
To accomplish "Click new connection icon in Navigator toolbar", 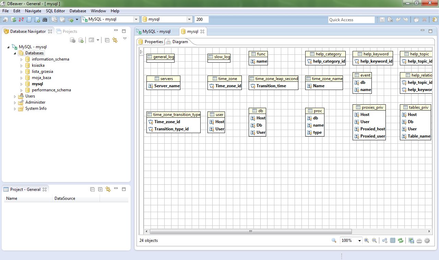I will (x=81, y=40).
